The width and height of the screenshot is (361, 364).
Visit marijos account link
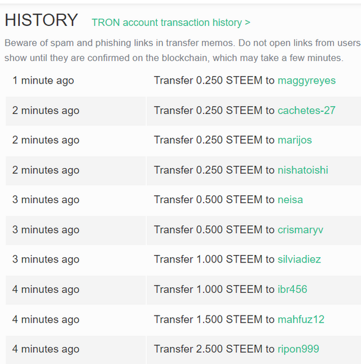(294, 140)
